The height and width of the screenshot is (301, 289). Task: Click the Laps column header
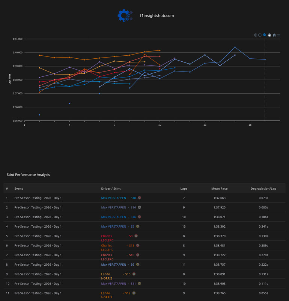point(184,189)
